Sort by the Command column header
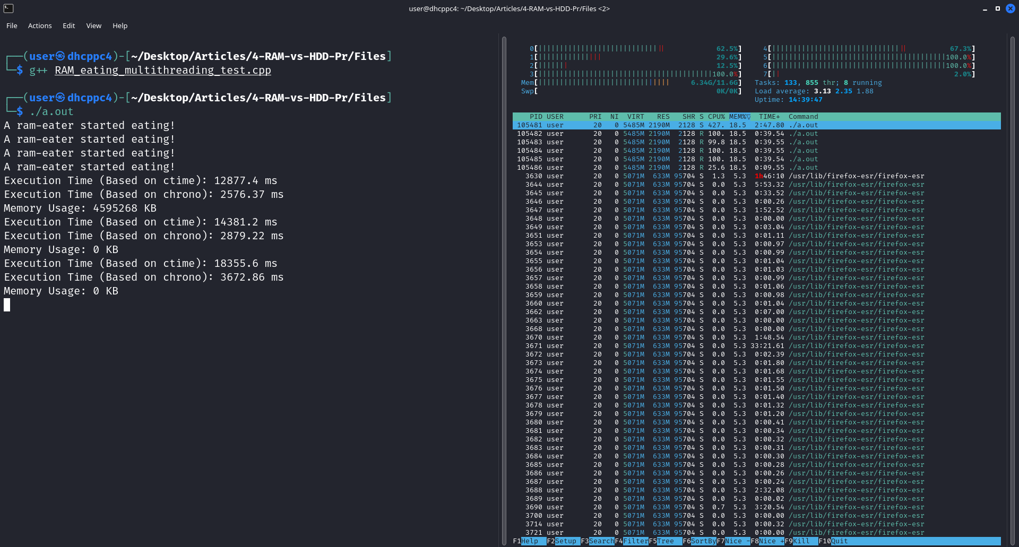The width and height of the screenshot is (1019, 547). (804, 117)
